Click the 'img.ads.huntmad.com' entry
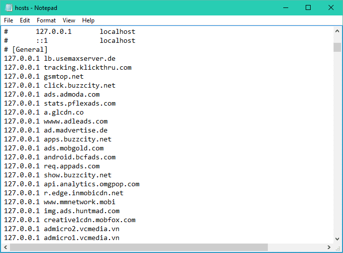Viewport: 343px width, 253px height. coord(82,211)
